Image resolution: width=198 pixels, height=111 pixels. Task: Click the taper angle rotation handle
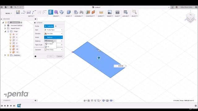tap(99, 51)
